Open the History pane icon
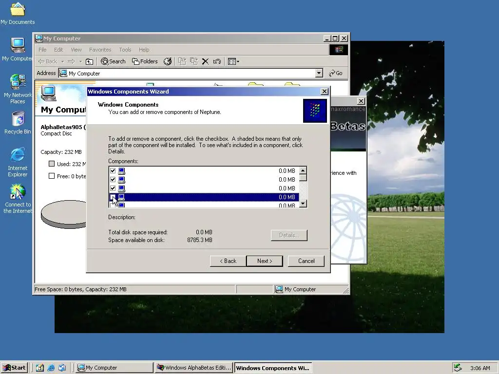499x374 pixels. click(168, 61)
